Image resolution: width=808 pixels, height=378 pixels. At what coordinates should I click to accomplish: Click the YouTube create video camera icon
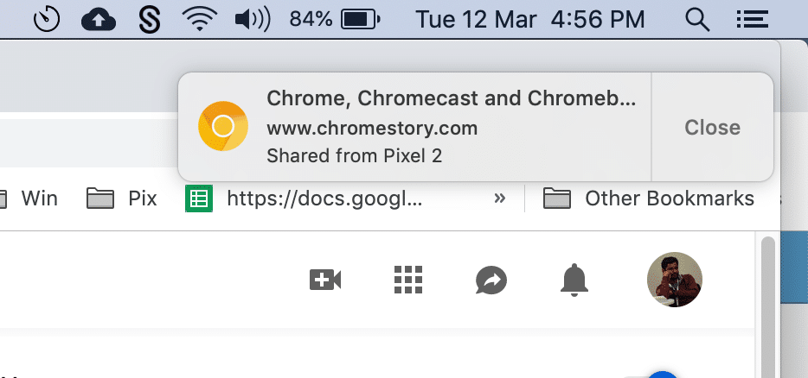325,280
